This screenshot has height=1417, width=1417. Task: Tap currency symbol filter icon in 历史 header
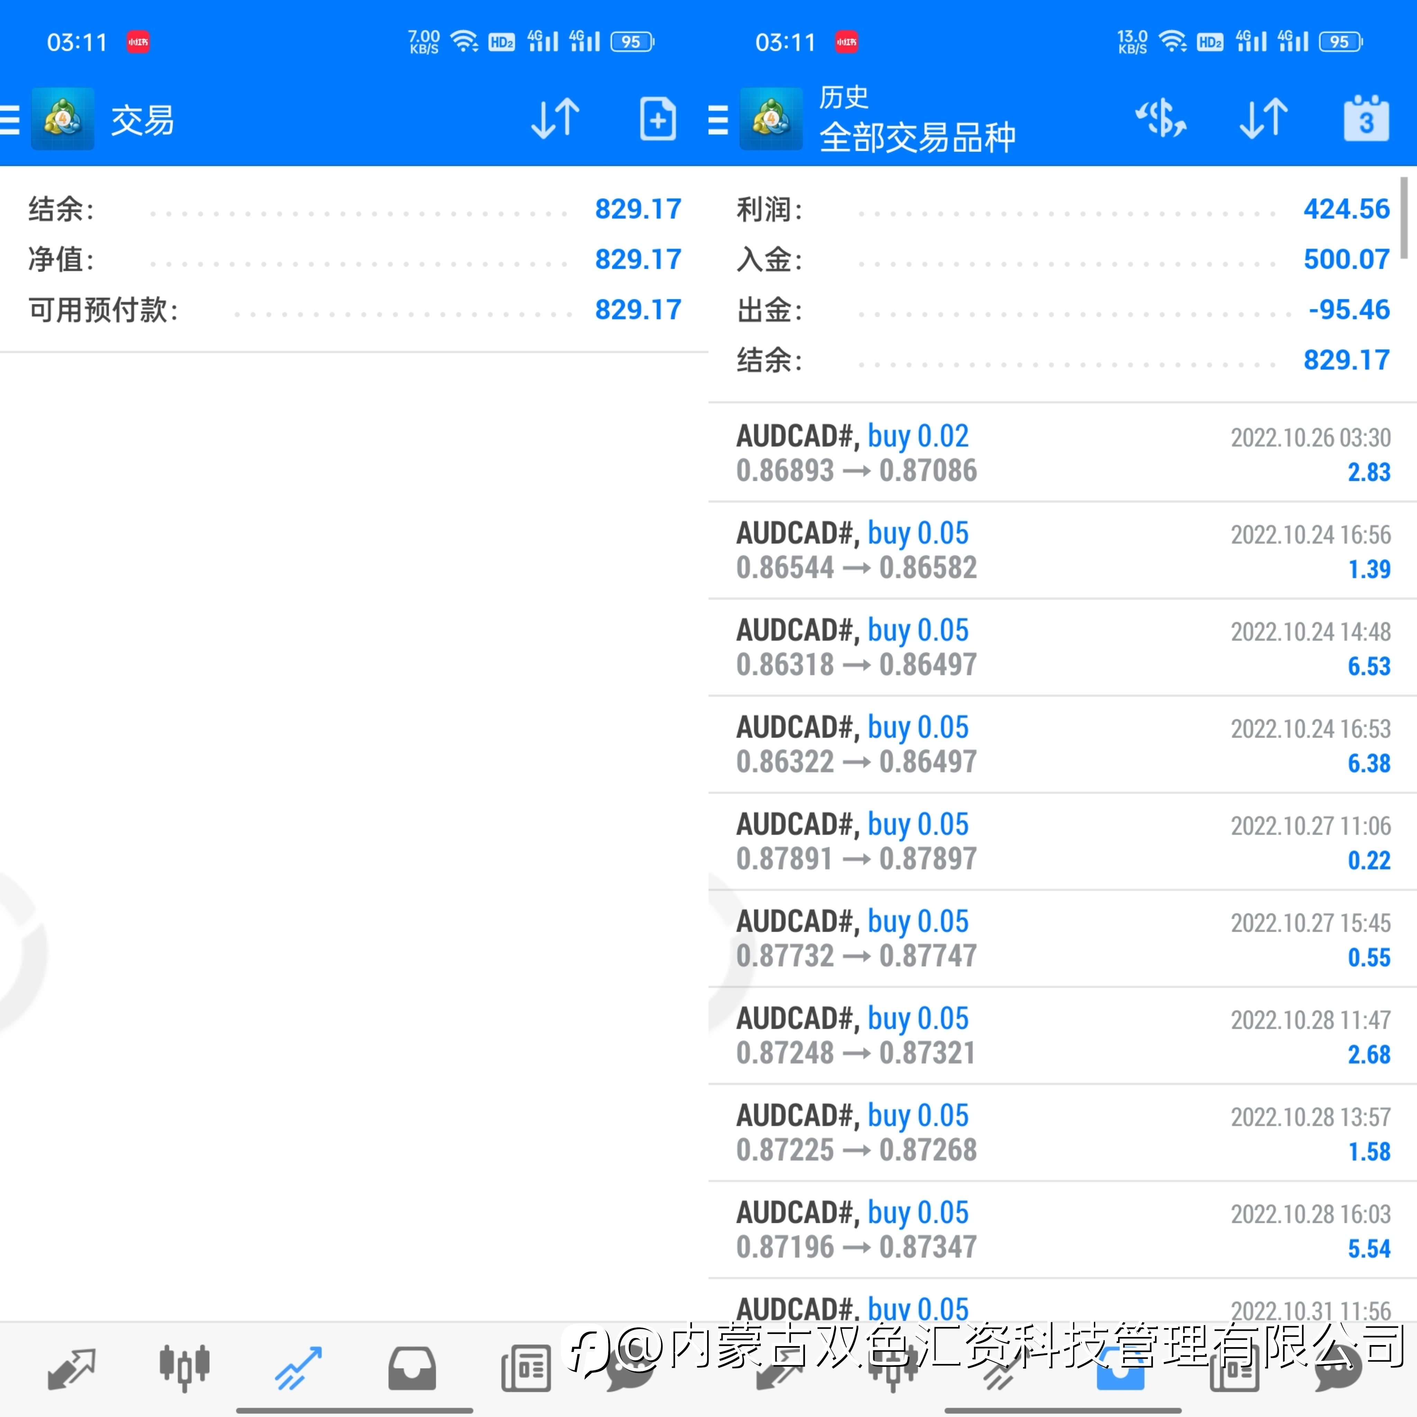1161,119
